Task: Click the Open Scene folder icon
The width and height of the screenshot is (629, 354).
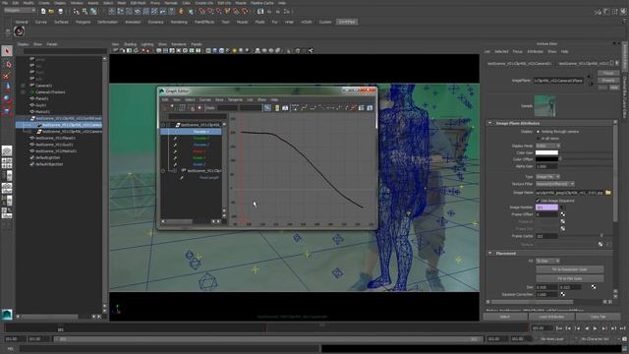Action: pyautogui.click(x=51, y=12)
